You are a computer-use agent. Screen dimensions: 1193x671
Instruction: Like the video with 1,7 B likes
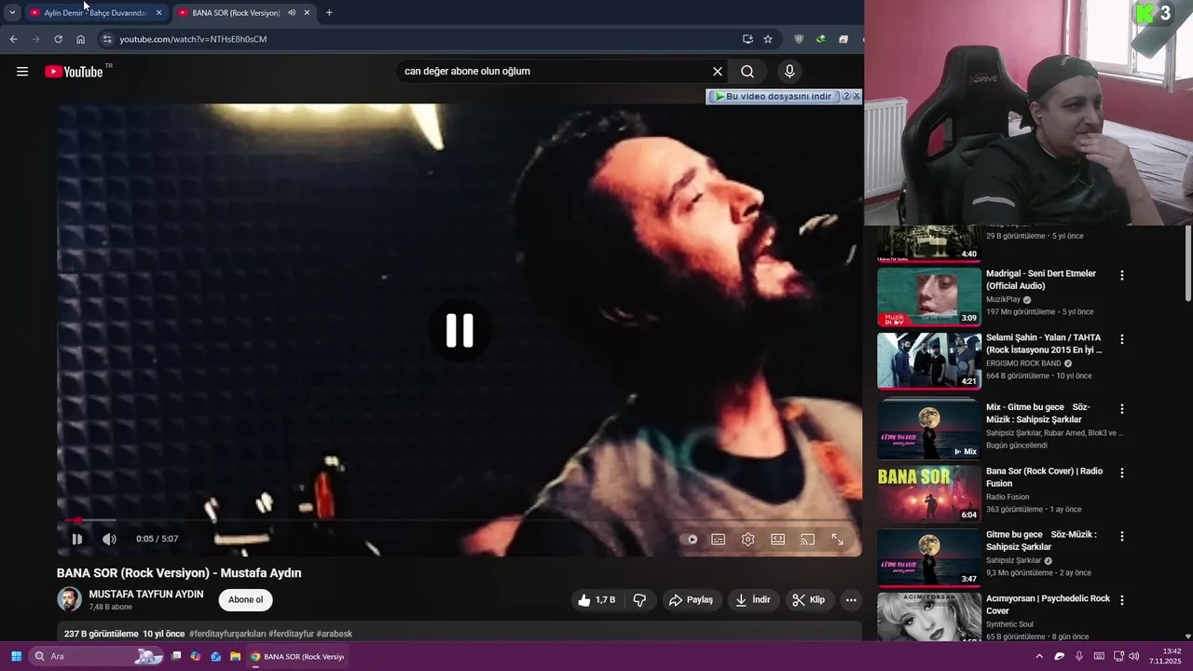(x=596, y=600)
